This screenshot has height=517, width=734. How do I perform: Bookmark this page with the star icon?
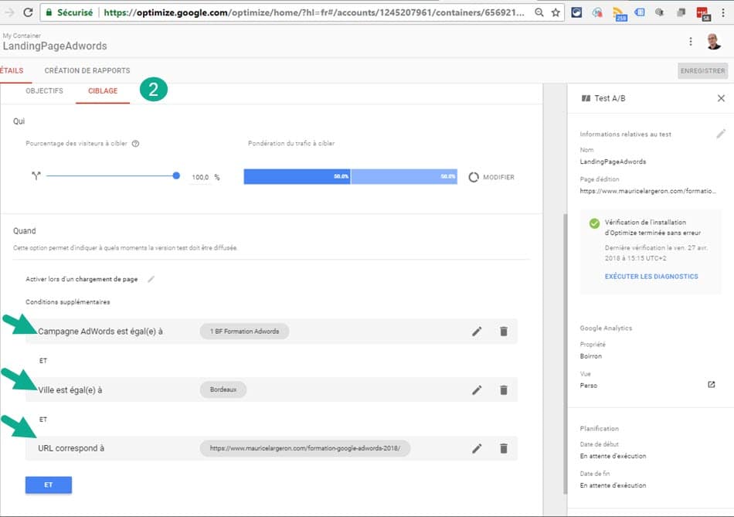point(556,12)
